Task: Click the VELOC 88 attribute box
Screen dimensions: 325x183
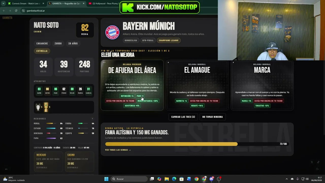Action: [72, 91]
